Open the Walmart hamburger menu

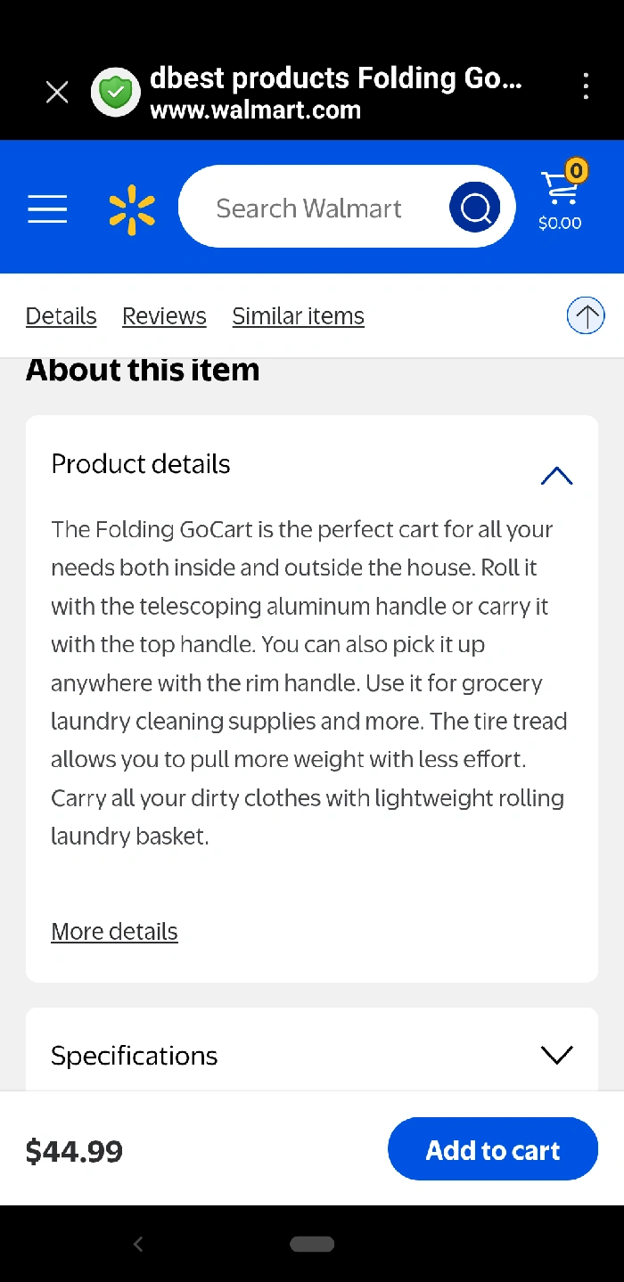[x=47, y=208]
